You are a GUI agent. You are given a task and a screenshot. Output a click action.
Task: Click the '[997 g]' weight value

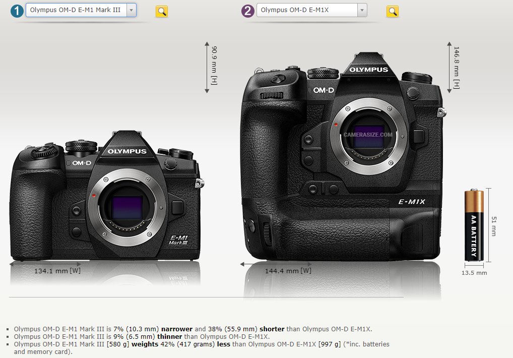330,344
